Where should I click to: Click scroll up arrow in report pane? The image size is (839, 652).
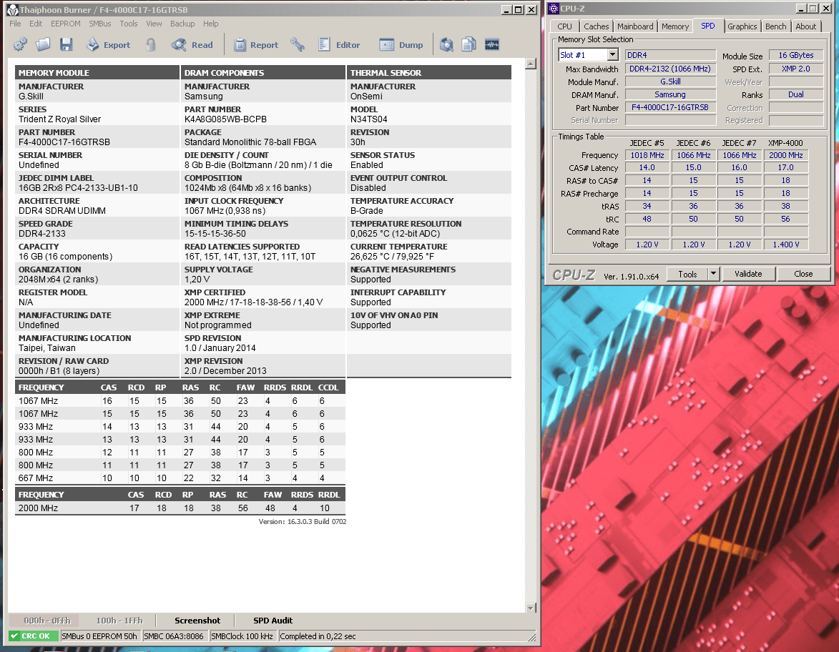click(x=530, y=64)
